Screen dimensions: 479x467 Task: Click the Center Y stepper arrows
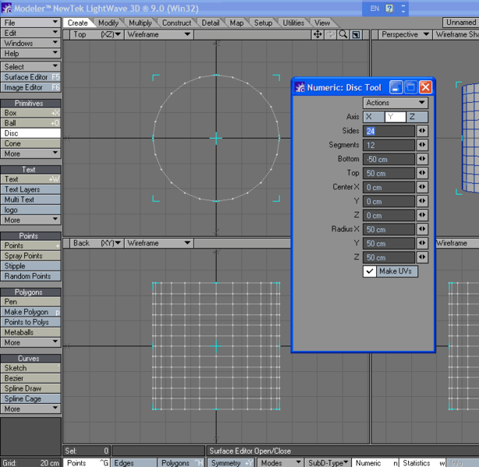(422, 201)
